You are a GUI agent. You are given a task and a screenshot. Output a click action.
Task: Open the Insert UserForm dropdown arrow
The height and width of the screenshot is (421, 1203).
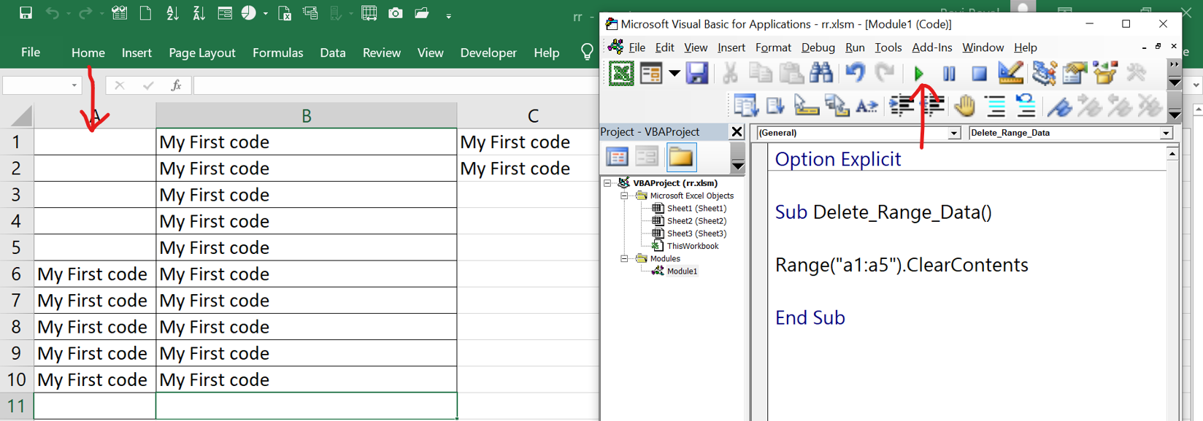tap(674, 73)
